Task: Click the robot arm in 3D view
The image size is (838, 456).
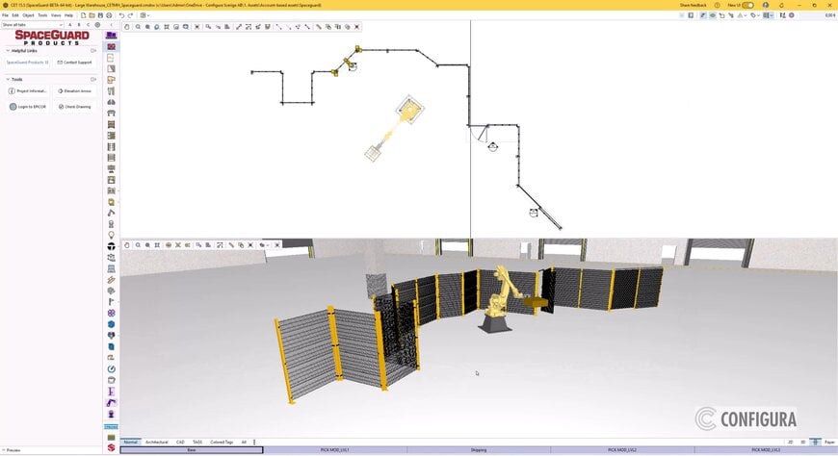Action: pyautogui.click(x=501, y=299)
